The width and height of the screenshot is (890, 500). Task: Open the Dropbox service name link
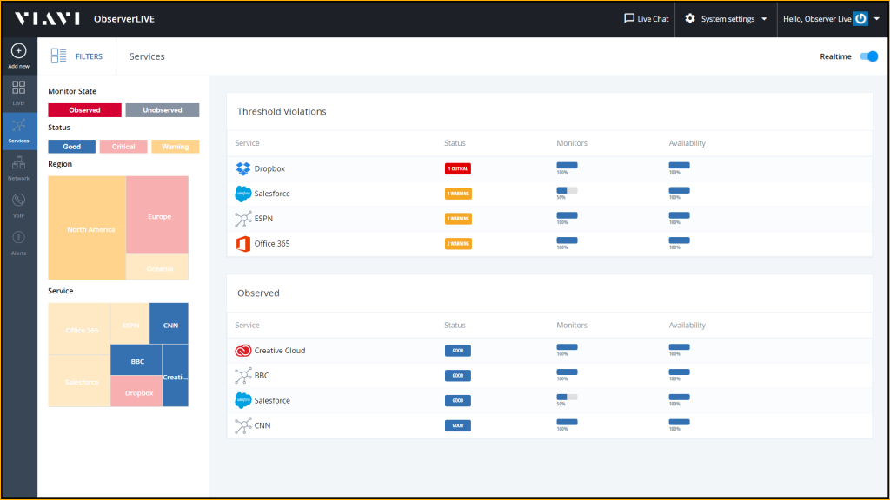coord(269,168)
